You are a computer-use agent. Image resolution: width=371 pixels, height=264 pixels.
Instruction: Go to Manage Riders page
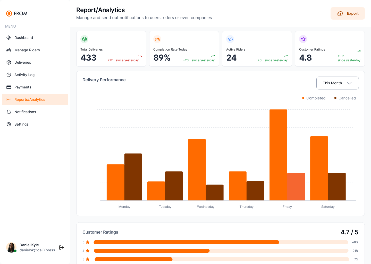pos(27,50)
